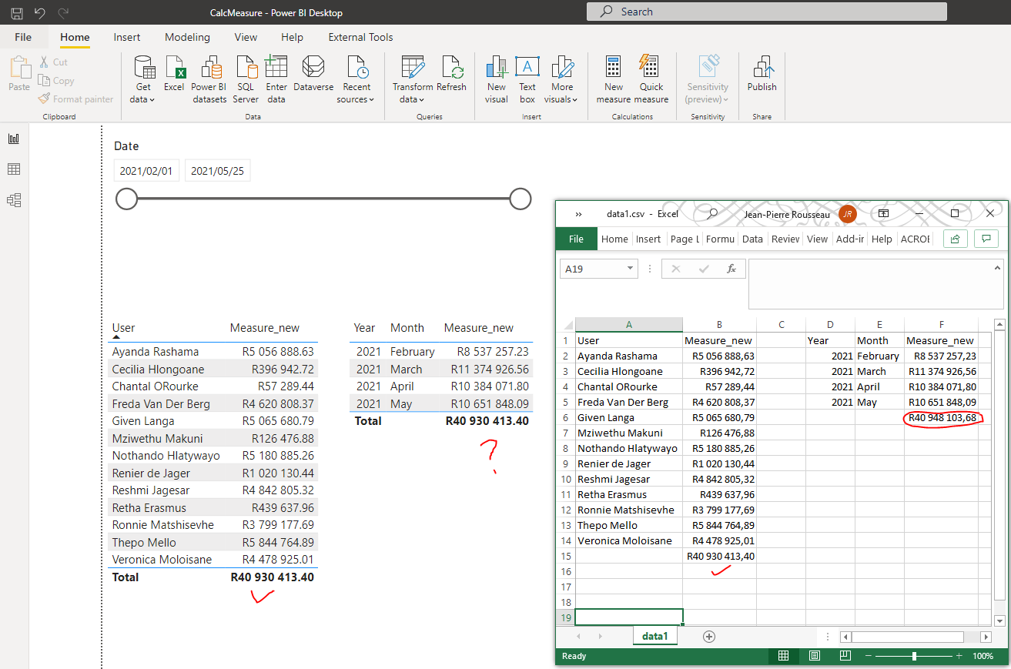1011x669 pixels.
Task: Sort by the User column header in the Power BI table
Action: coord(123,328)
